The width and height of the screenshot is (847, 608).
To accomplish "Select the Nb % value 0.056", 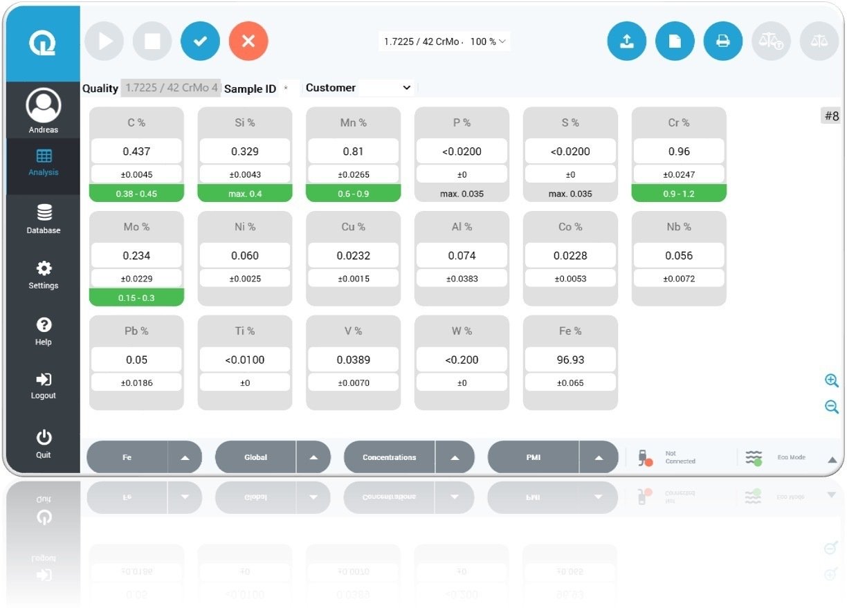I will [x=679, y=255].
